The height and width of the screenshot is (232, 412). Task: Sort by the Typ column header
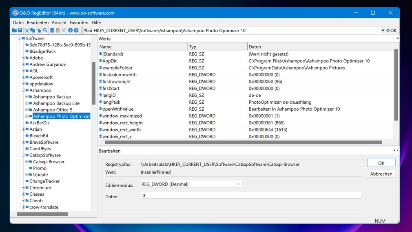click(217, 47)
